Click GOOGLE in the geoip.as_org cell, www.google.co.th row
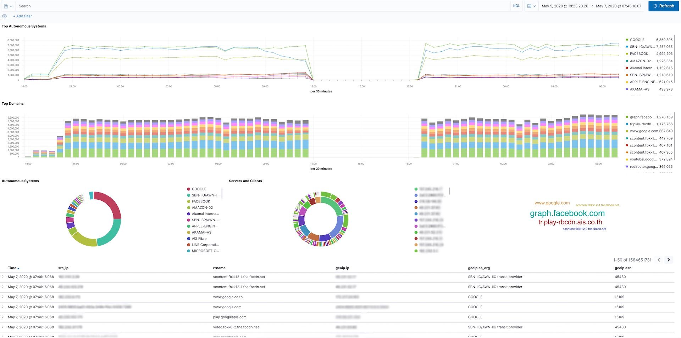 475,297
